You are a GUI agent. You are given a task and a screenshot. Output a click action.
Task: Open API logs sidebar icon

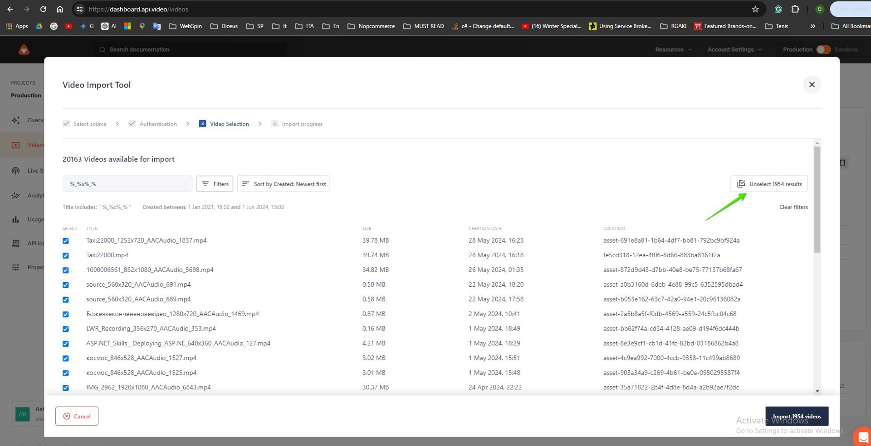pyautogui.click(x=16, y=244)
